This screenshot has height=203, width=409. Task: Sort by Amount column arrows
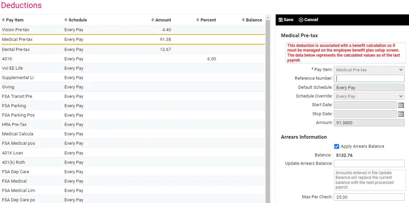153,20
